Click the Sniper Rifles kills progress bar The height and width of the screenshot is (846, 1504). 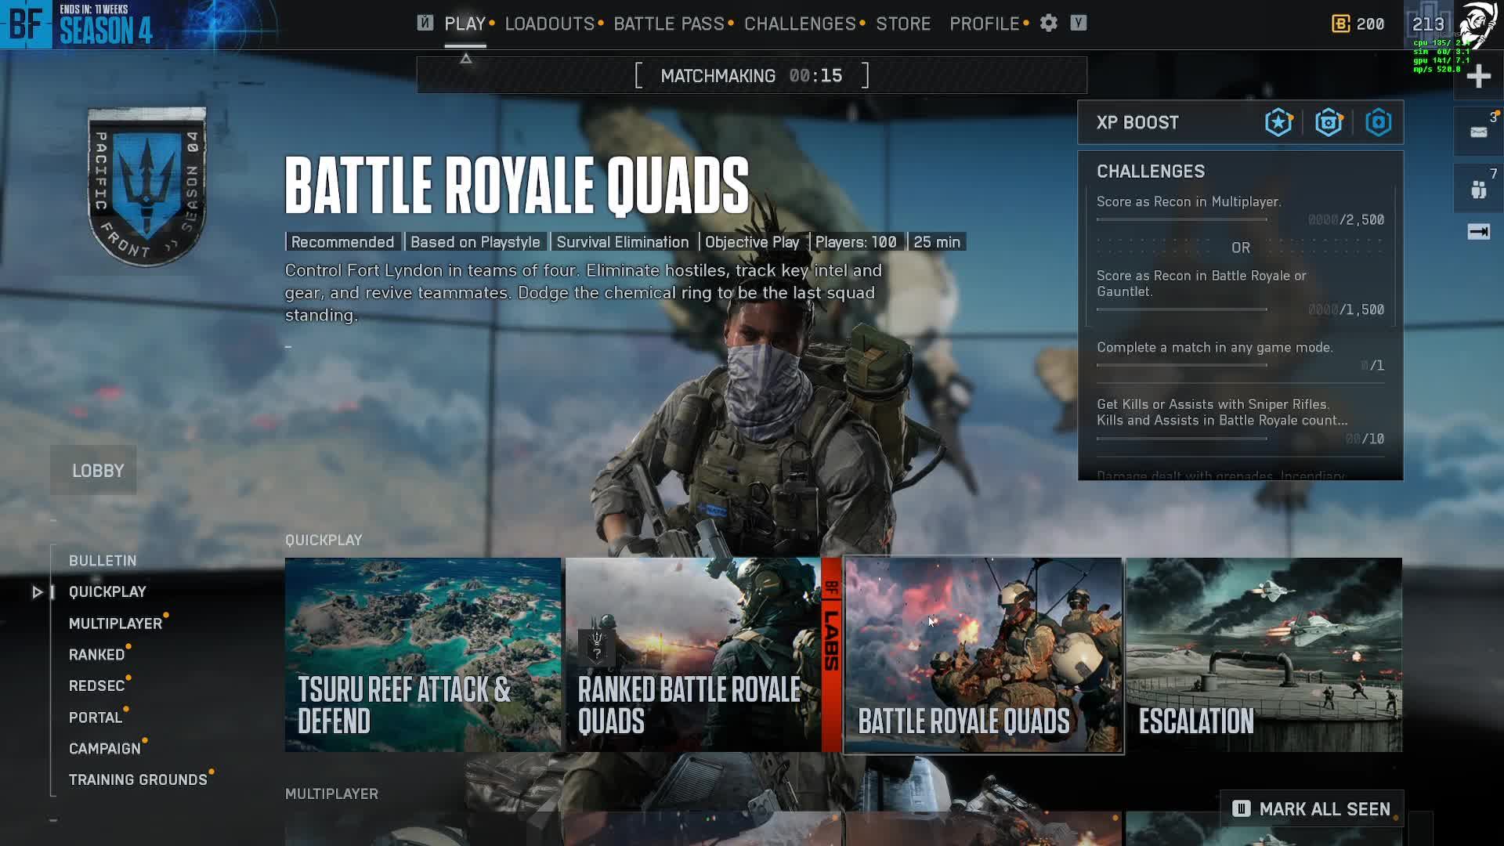pos(1182,439)
